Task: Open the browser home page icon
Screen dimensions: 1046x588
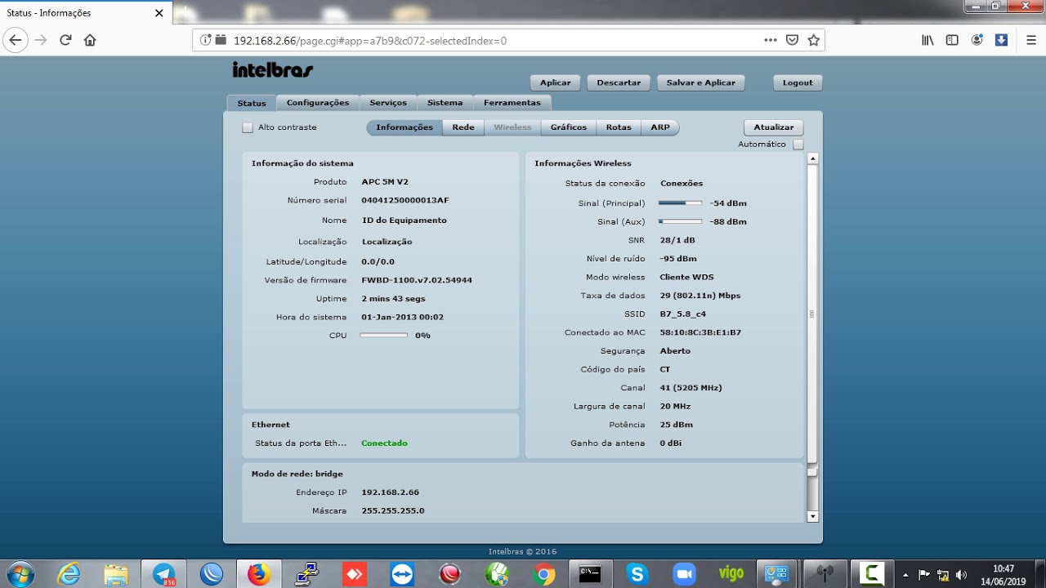Action: 90,40
